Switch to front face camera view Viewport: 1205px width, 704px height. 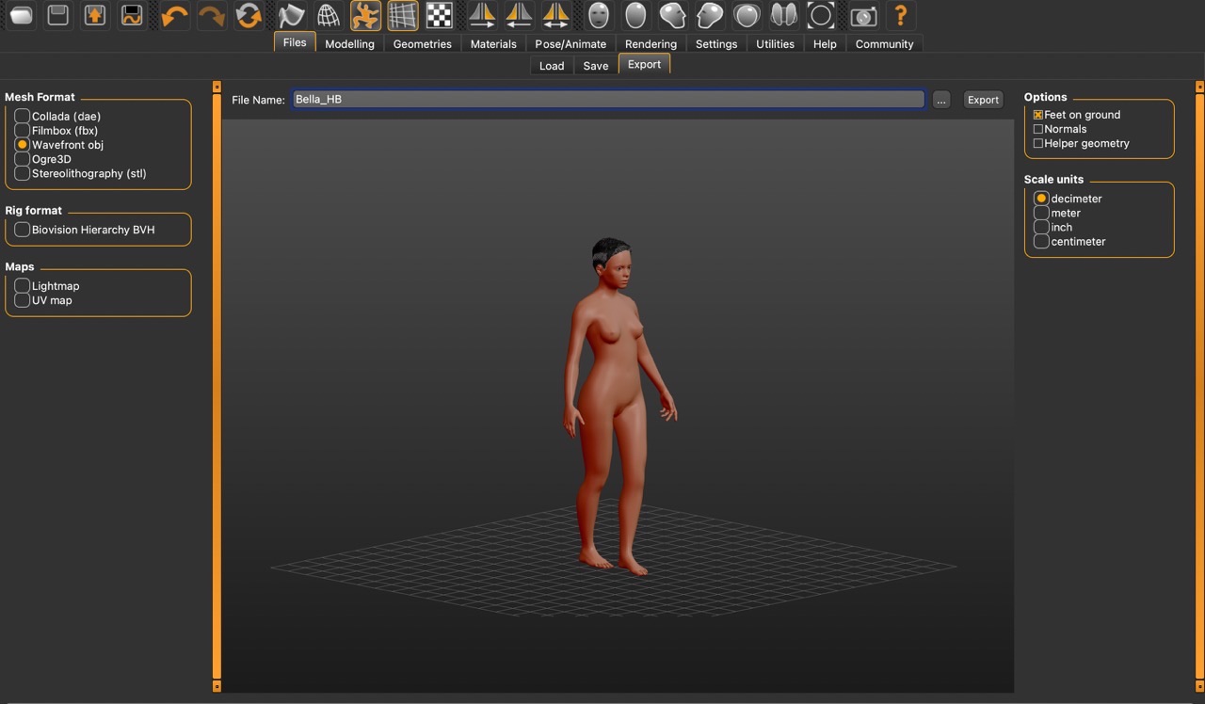(x=598, y=16)
